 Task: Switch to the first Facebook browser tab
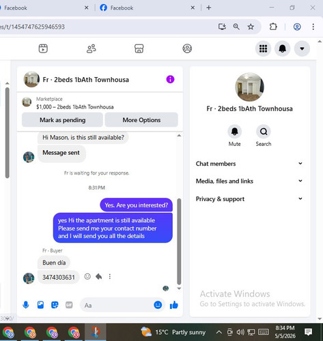pyautogui.click(x=43, y=8)
